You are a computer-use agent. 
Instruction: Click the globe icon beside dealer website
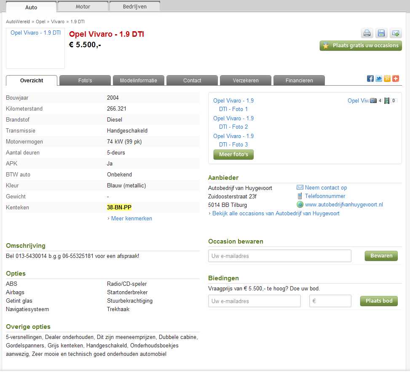300,205
